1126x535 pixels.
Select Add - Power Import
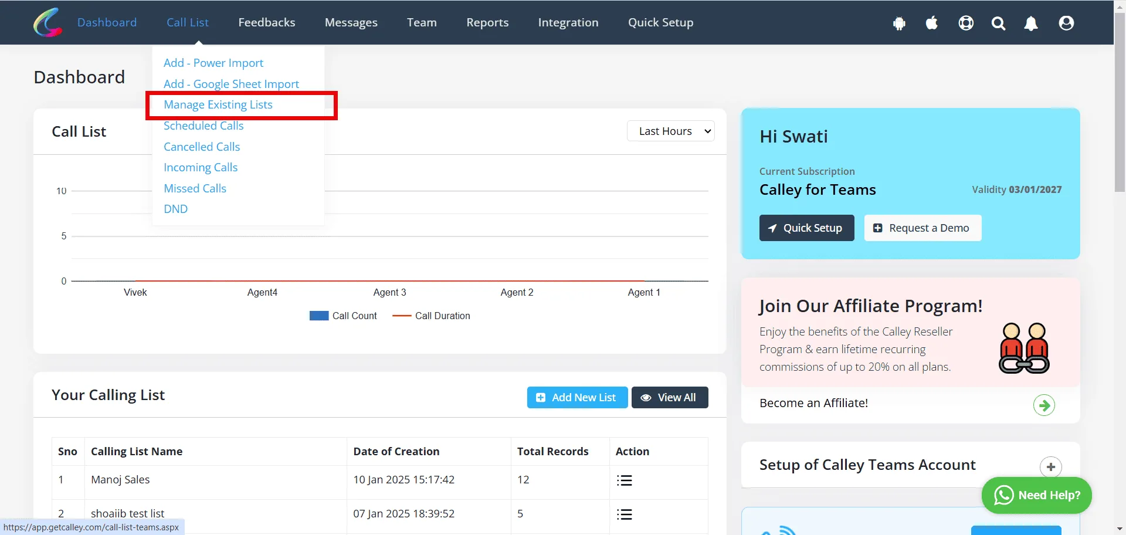pos(213,63)
